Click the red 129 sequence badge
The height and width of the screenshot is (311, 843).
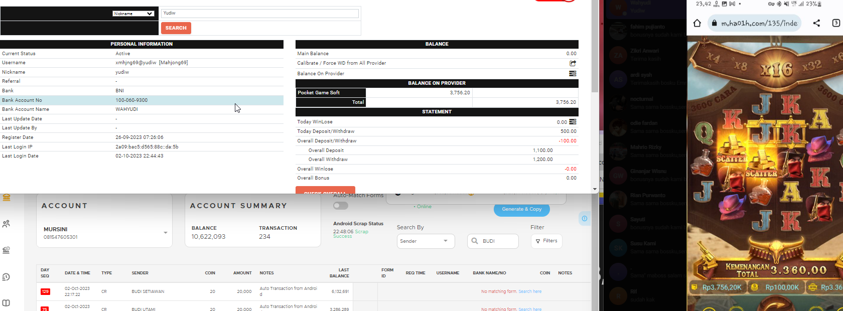45,291
